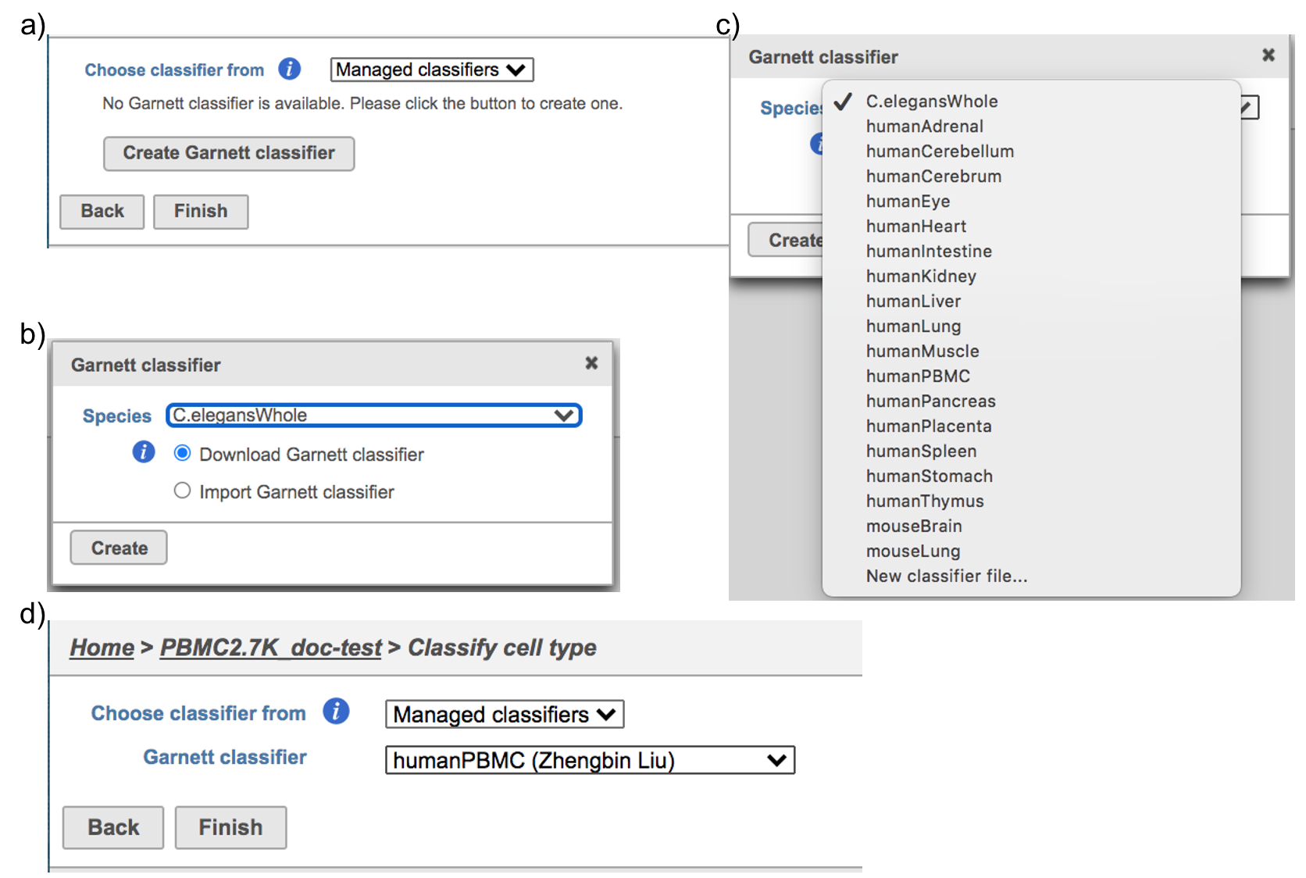Open the PBMC2.7K_doc-test breadcrumb link
The width and height of the screenshot is (1306, 878).
click(x=270, y=648)
